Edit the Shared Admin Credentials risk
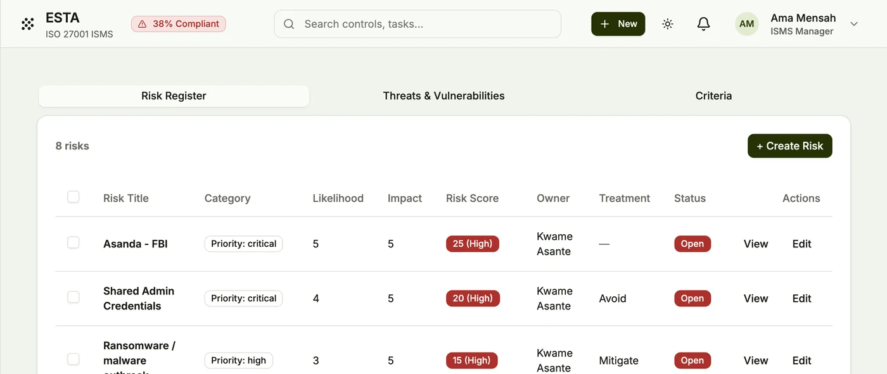The width and height of the screenshot is (887, 374). click(801, 298)
